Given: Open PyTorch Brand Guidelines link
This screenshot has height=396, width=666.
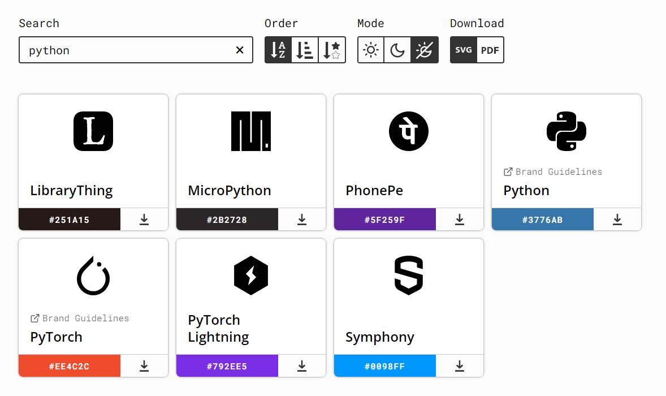Looking at the screenshot, I should [x=80, y=318].
